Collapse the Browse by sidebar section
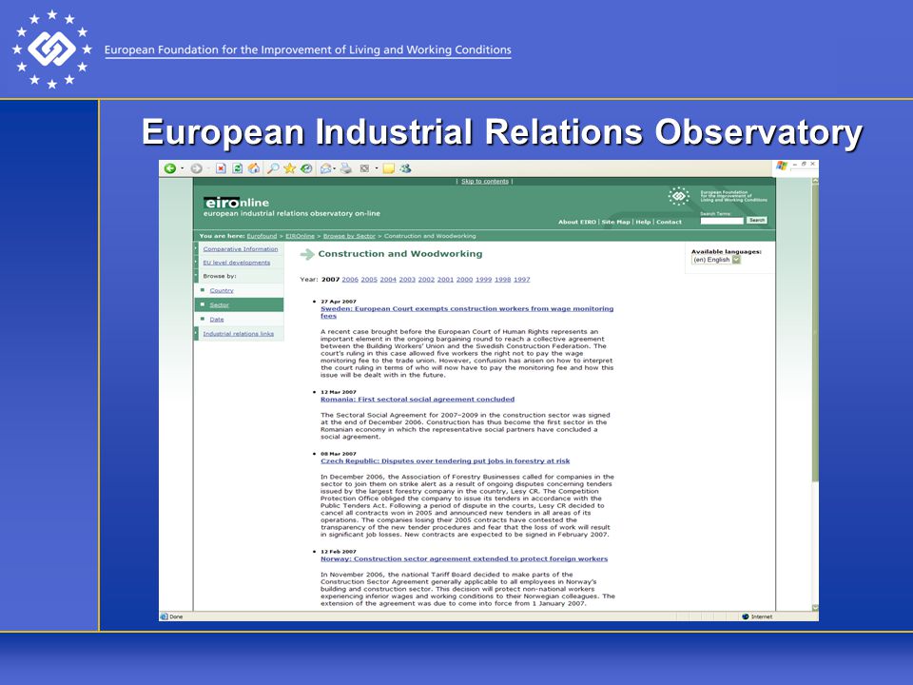The width and height of the screenshot is (913, 685). (196, 276)
